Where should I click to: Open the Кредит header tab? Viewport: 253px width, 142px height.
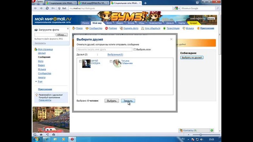(x=193, y=23)
